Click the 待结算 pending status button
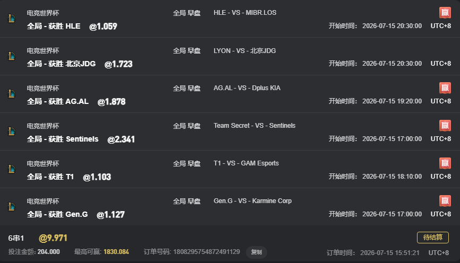 pos(433,237)
